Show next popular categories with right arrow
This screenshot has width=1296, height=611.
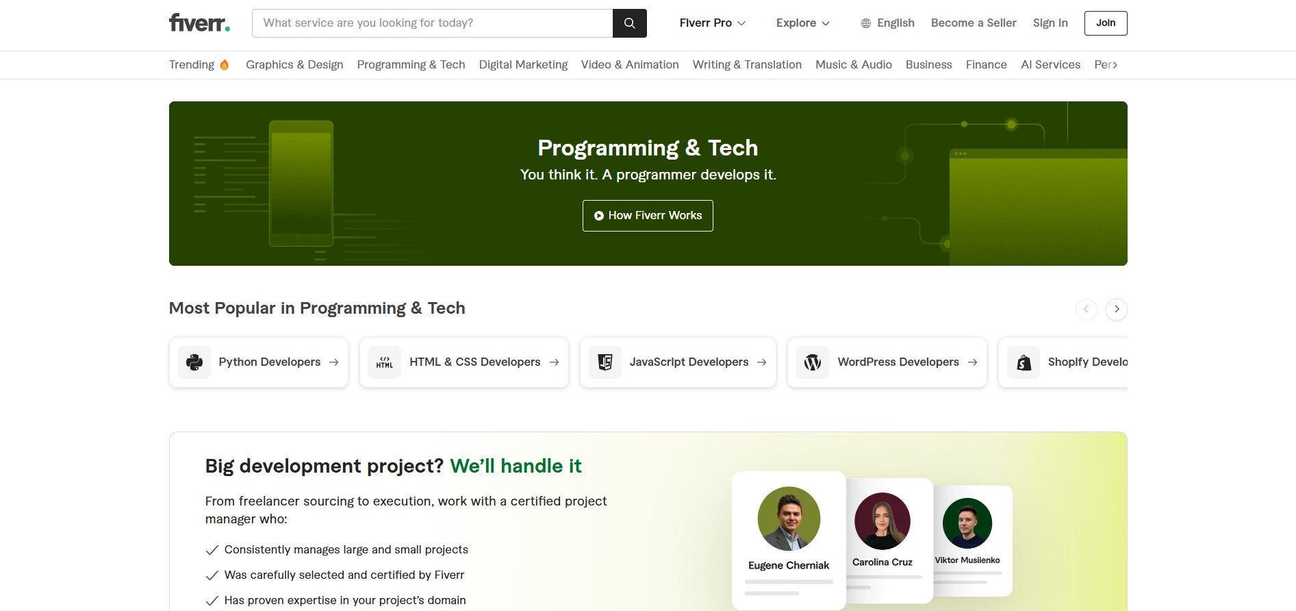tap(1117, 309)
